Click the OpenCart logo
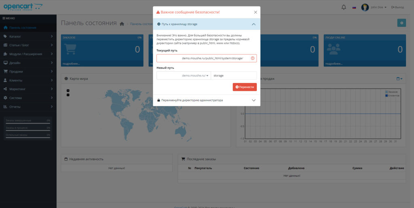414x208 pixels. click(23, 6)
